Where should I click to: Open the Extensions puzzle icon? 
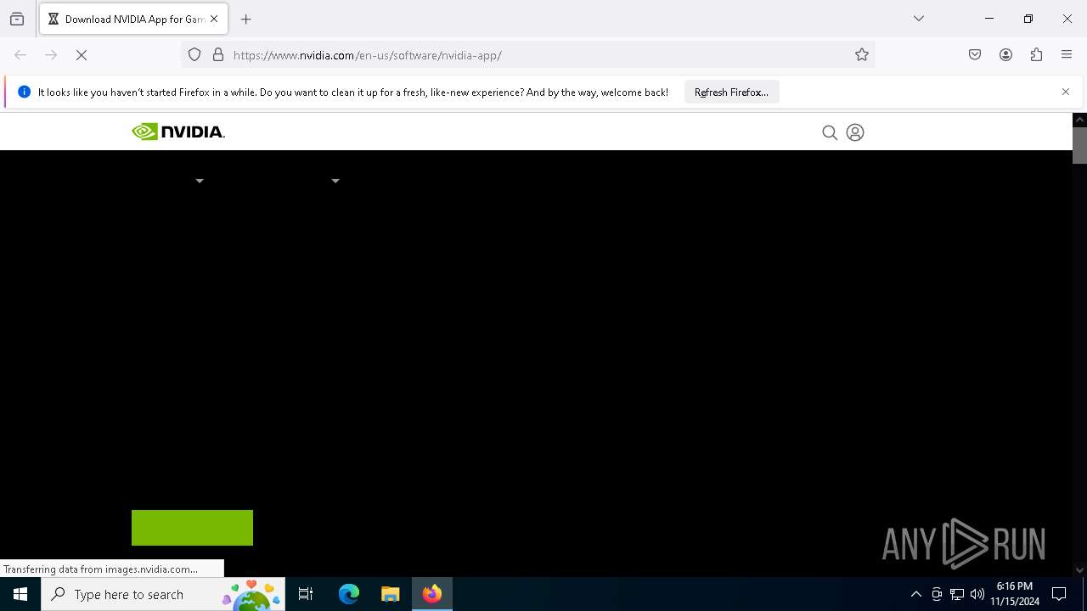1036,55
